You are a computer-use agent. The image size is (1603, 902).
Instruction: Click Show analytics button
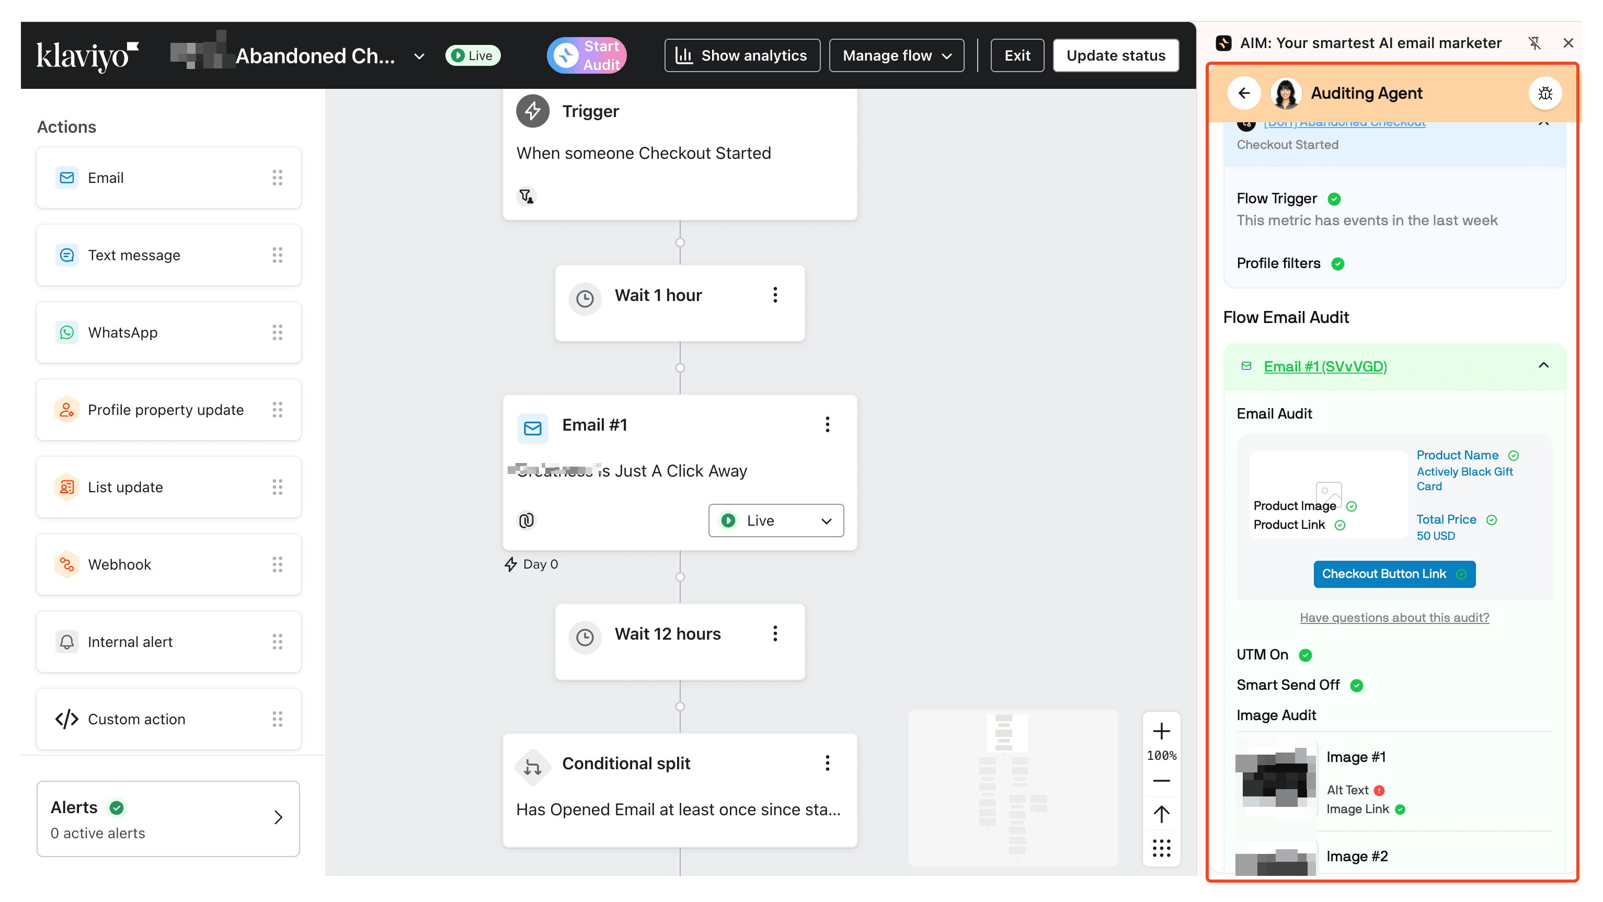point(742,55)
